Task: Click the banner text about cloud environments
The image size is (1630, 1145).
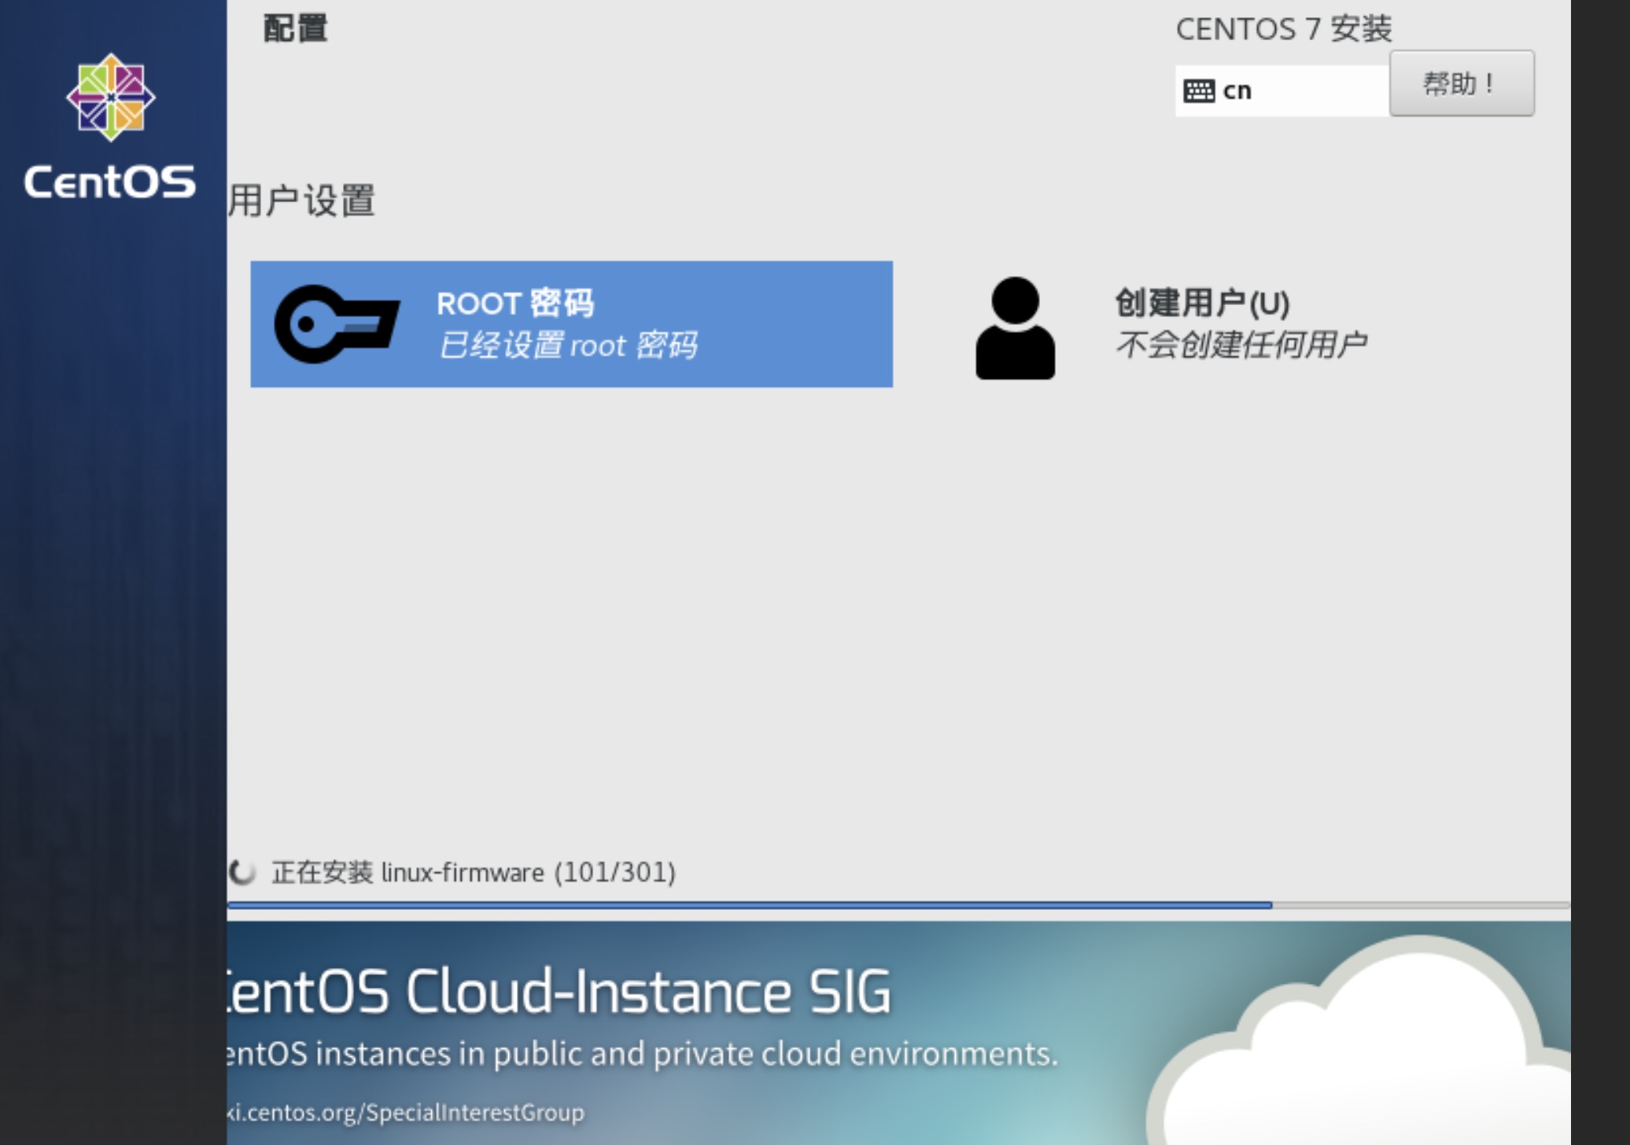Action: click(643, 1054)
